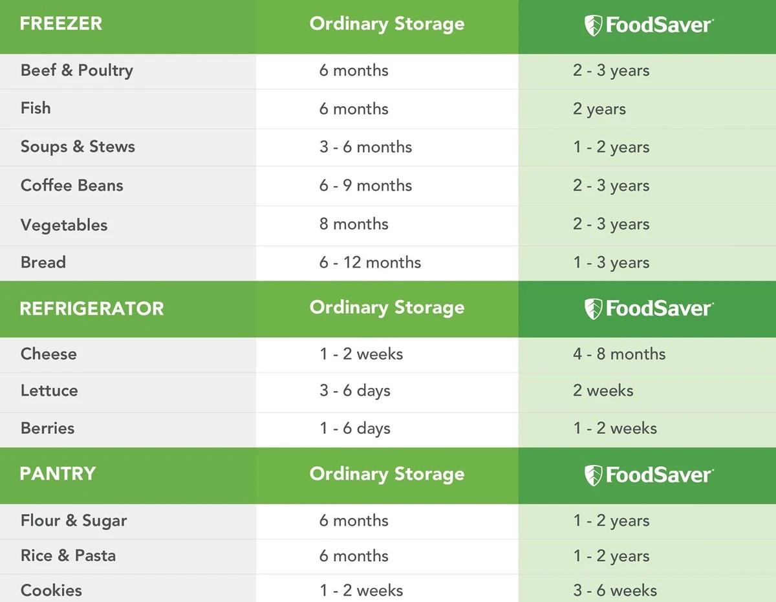Click the Beef & Poultry row label
The width and height of the screenshot is (776, 602).
[x=76, y=70]
